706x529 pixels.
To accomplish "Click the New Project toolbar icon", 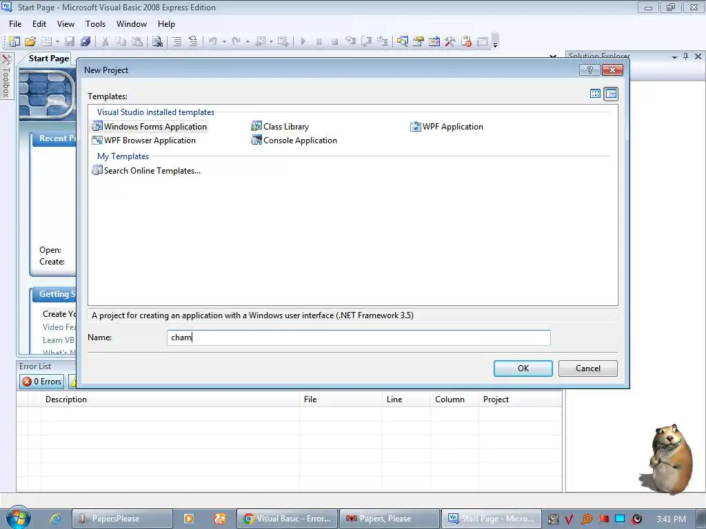I will click(x=14, y=41).
